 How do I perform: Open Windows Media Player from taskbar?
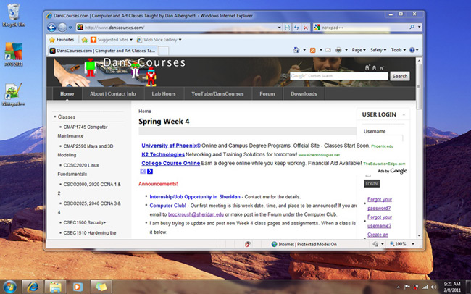coord(78,287)
